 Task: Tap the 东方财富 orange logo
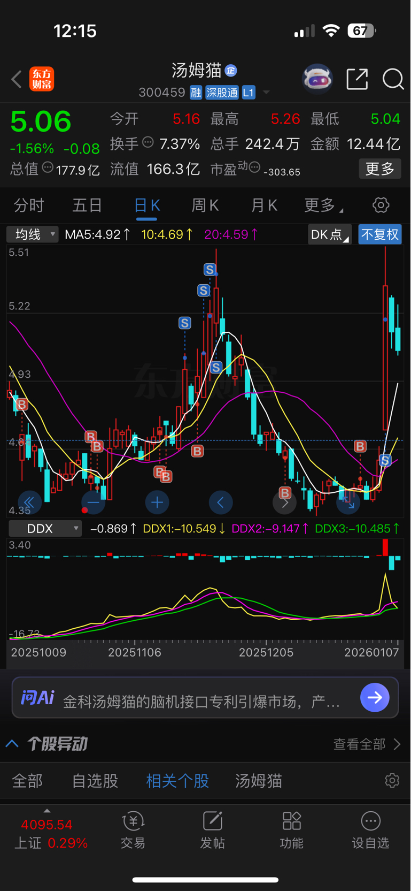[x=42, y=79]
